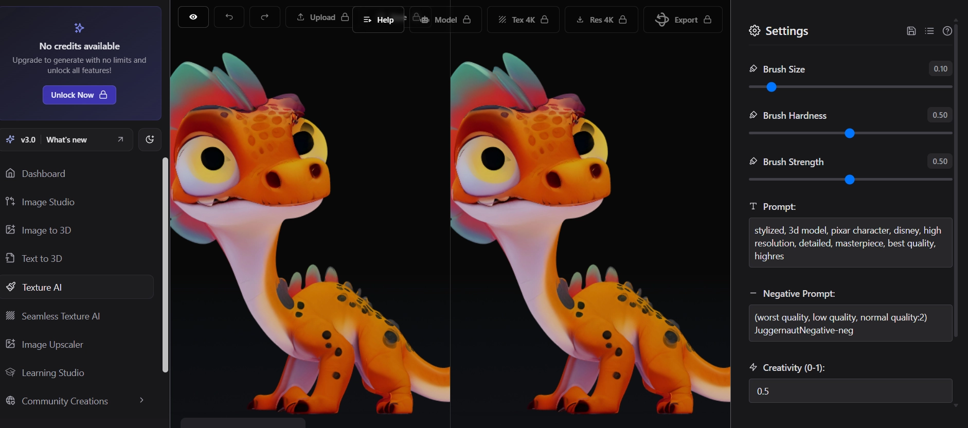Open the settings list icon
Viewport: 968px width, 428px height.
[929, 31]
